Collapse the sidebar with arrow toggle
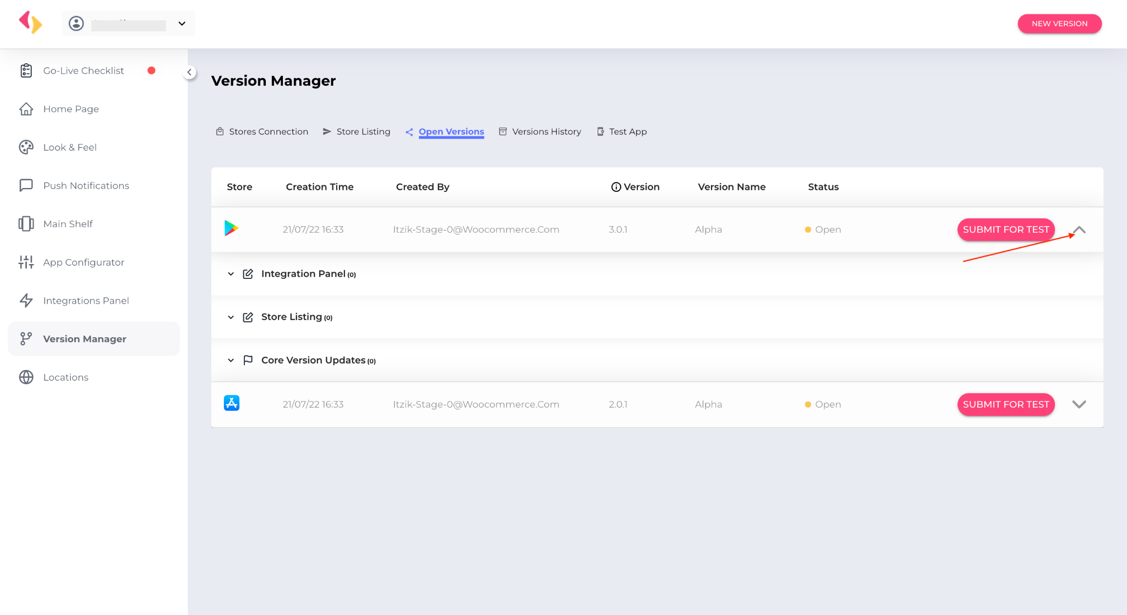The height and width of the screenshot is (615, 1127). pyautogui.click(x=189, y=72)
